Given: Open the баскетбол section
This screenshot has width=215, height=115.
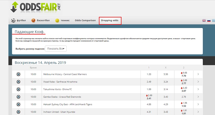Looking at the screenshot, I should pos(41,20).
